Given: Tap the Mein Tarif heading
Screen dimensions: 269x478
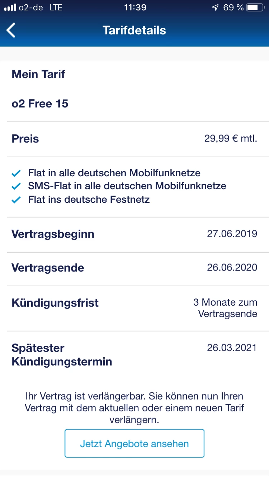Looking at the screenshot, I should [x=38, y=75].
